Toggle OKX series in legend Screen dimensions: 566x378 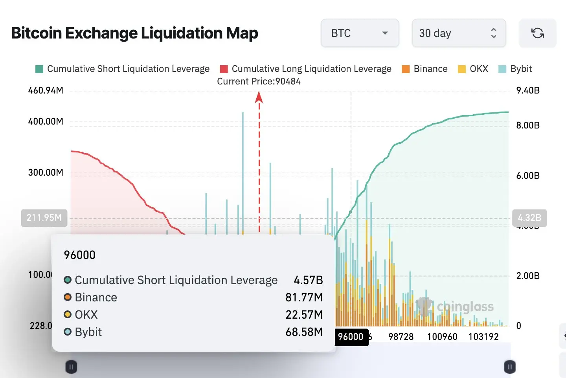(473, 69)
